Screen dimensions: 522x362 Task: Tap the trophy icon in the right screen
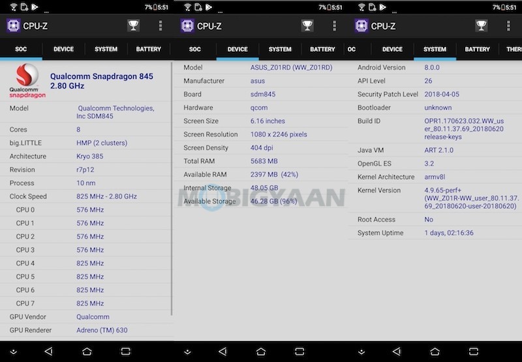tap(481, 25)
